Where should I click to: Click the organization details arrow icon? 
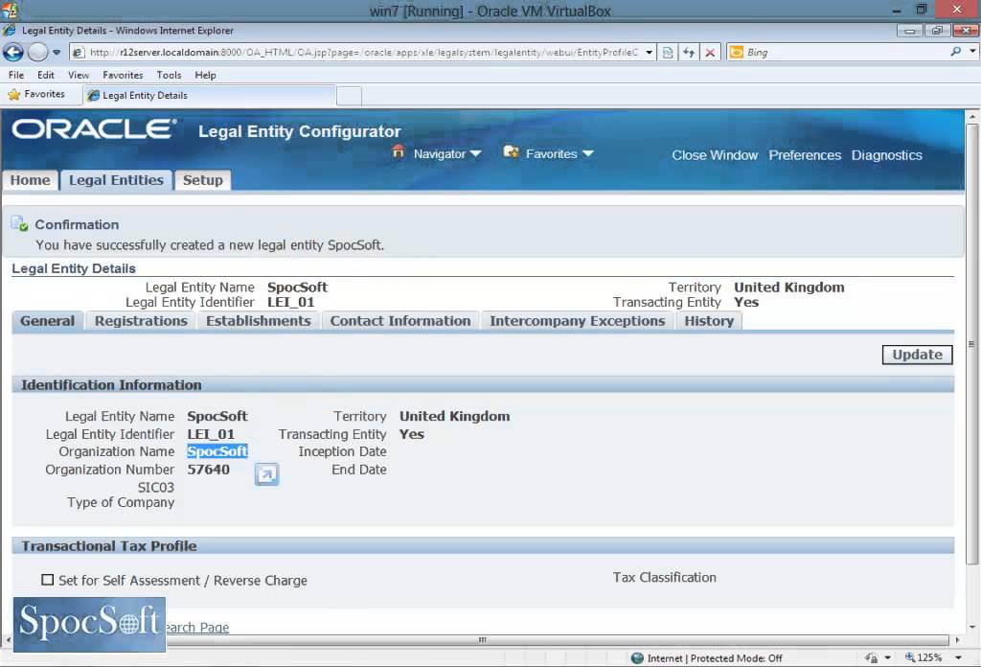coord(266,475)
